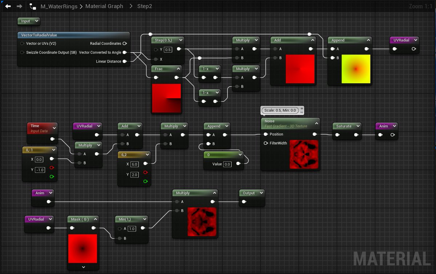Click the Value output pin on the 0 node
The width and height of the screenshot is (436, 274).
(238, 164)
